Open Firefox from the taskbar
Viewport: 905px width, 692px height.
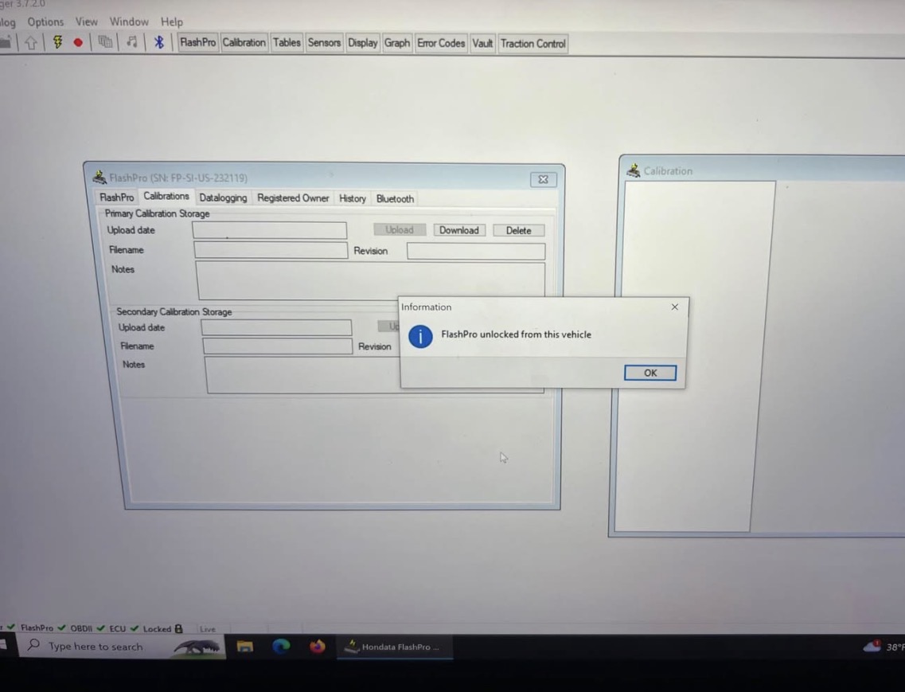(x=318, y=647)
